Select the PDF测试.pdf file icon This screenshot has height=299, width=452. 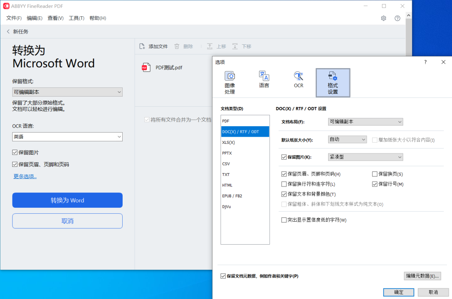(146, 67)
